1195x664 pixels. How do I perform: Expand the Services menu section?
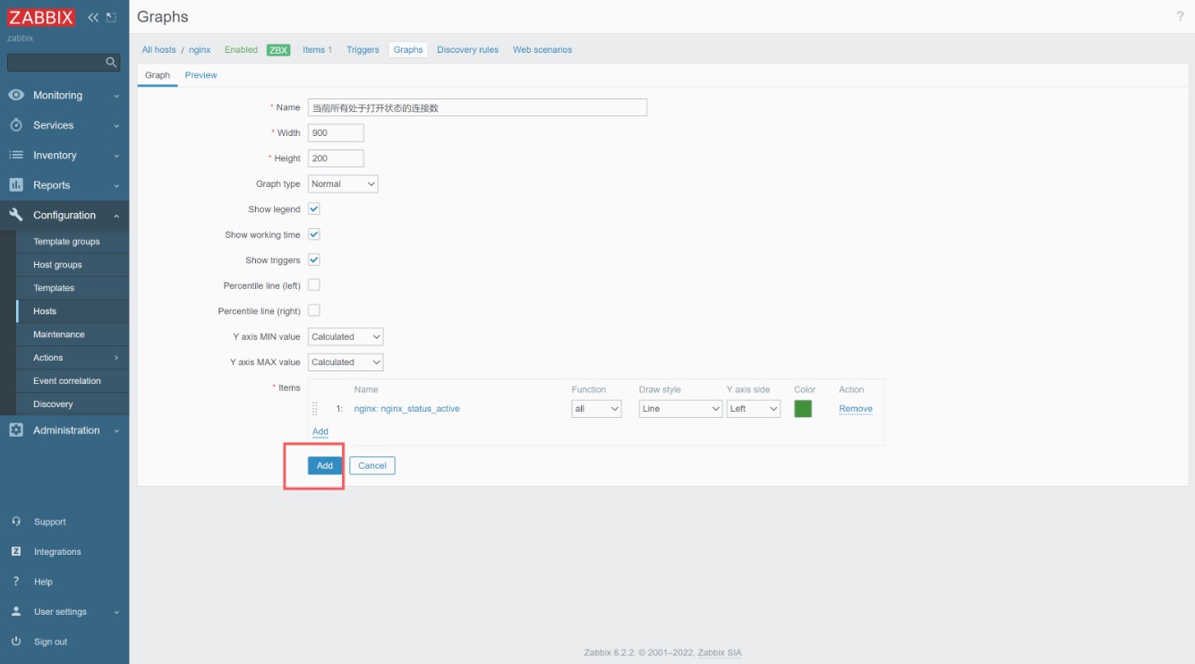coord(116,125)
